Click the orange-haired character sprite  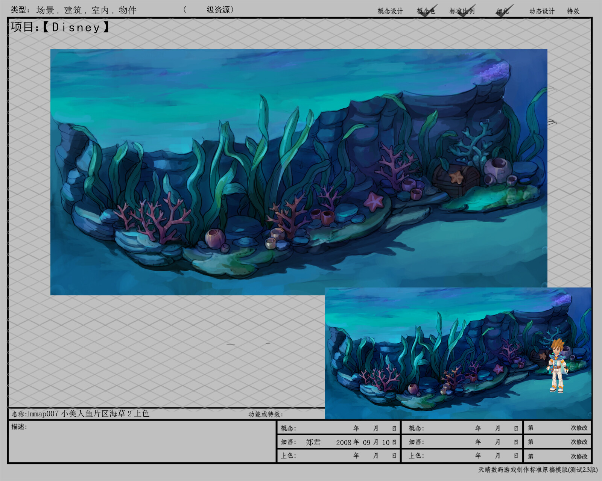pyautogui.click(x=557, y=366)
